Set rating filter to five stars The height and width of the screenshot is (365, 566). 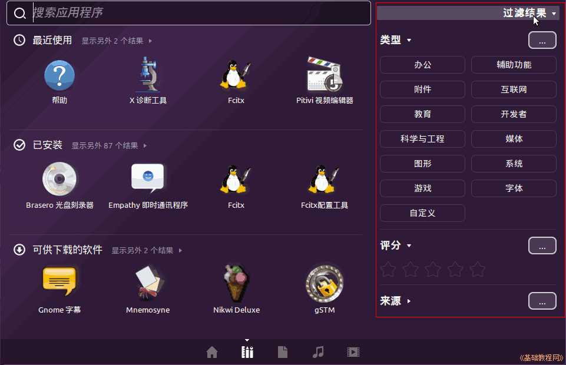[478, 270]
